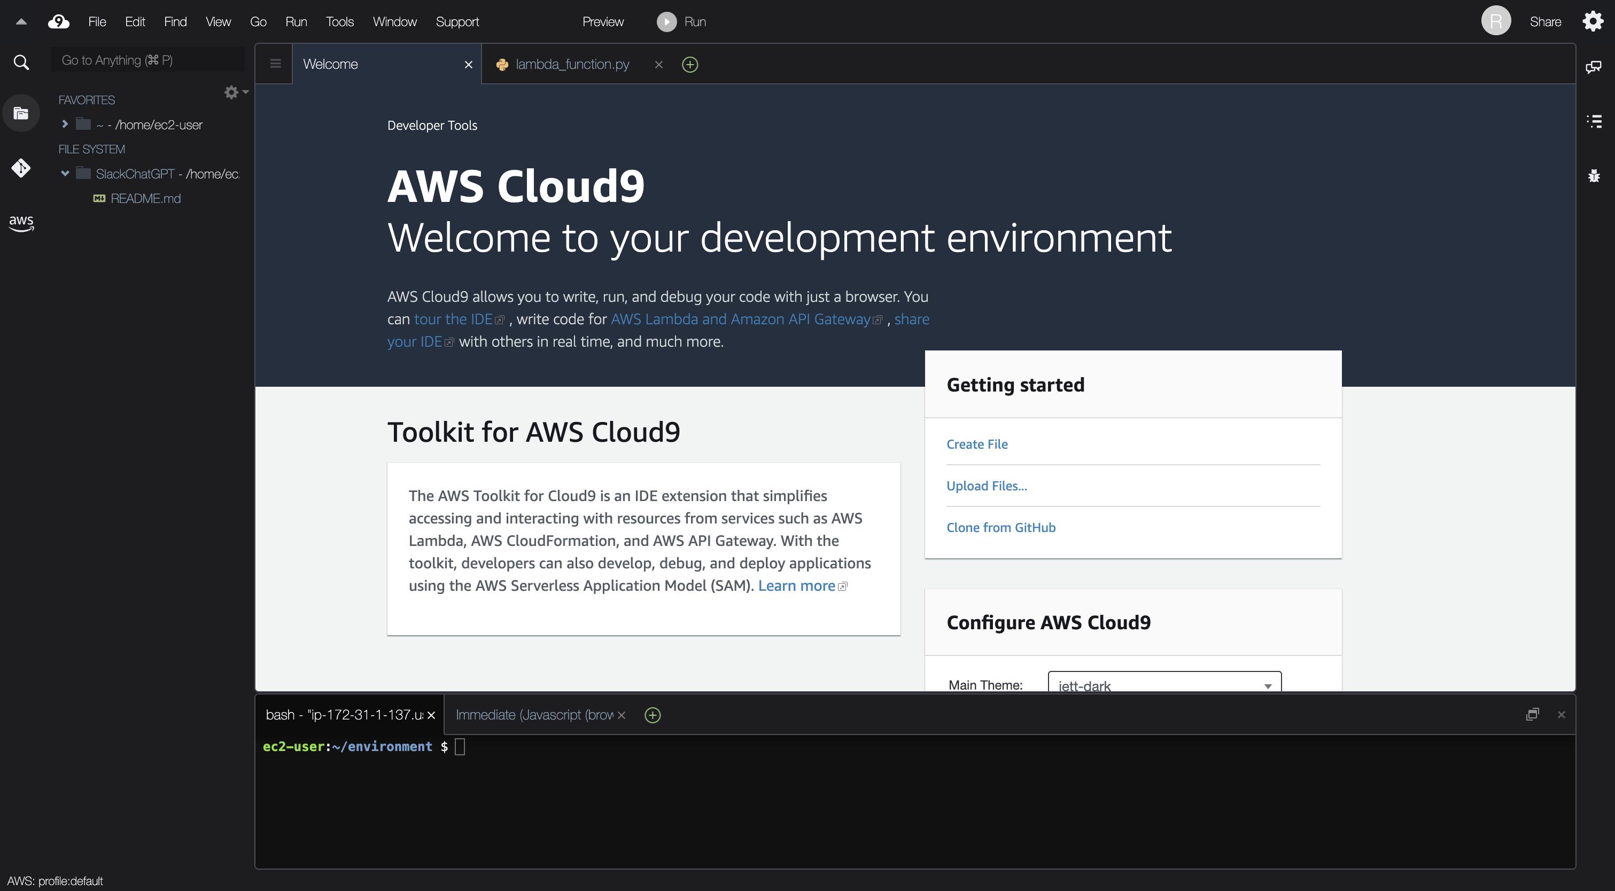Open the Source Control git icon
The height and width of the screenshot is (891, 1615).
pos(21,167)
